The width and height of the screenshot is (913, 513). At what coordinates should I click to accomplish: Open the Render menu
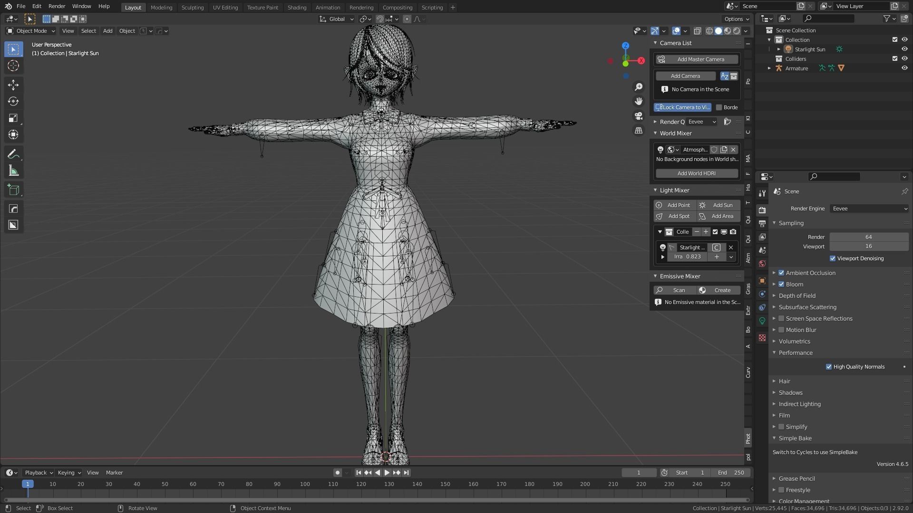57,6
